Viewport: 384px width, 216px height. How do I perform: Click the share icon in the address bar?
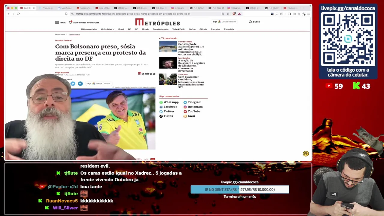(228, 14)
